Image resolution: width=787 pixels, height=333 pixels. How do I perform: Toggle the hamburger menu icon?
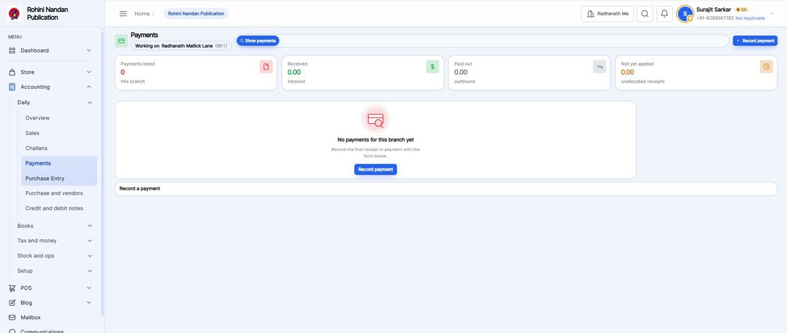pyautogui.click(x=123, y=13)
